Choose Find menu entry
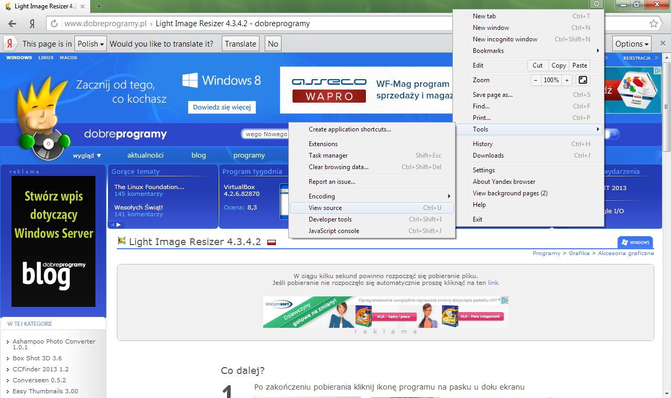Screen dimensions: 671x398 point(528,106)
